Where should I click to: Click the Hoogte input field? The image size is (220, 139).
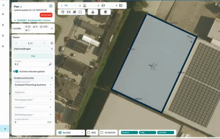[30, 64]
